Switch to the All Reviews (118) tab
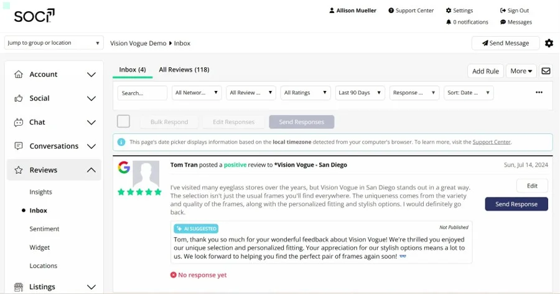This screenshot has width=560, height=294. coord(184,70)
